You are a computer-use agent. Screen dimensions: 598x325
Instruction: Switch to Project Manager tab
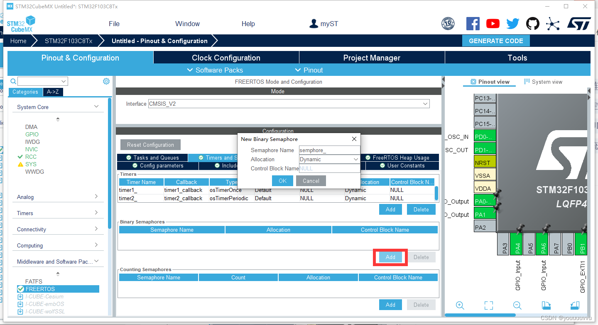pyautogui.click(x=372, y=58)
